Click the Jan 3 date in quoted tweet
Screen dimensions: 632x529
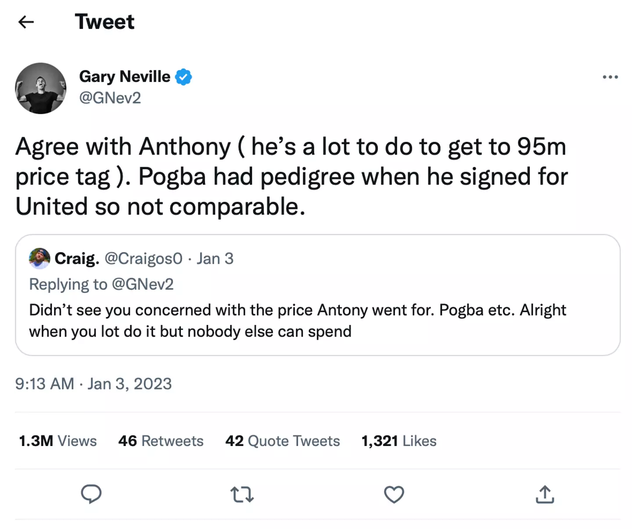[x=215, y=259]
